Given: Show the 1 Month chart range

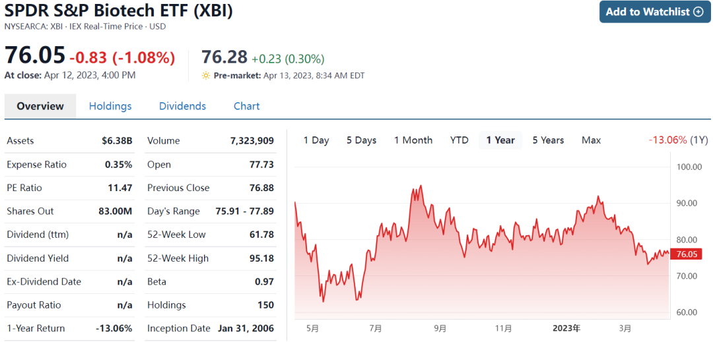Looking at the screenshot, I should coord(413,140).
